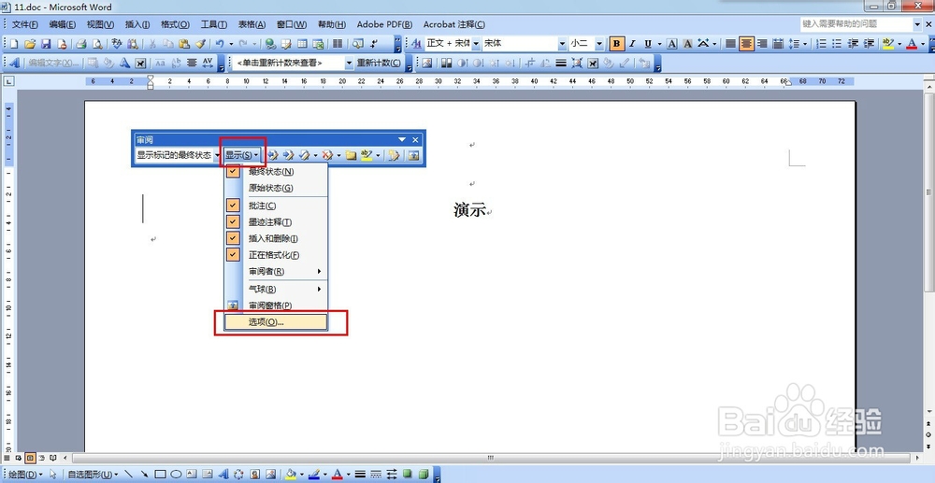Toggle Bold formatting
The height and width of the screenshot is (483, 935).
click(x=616, y=44)
